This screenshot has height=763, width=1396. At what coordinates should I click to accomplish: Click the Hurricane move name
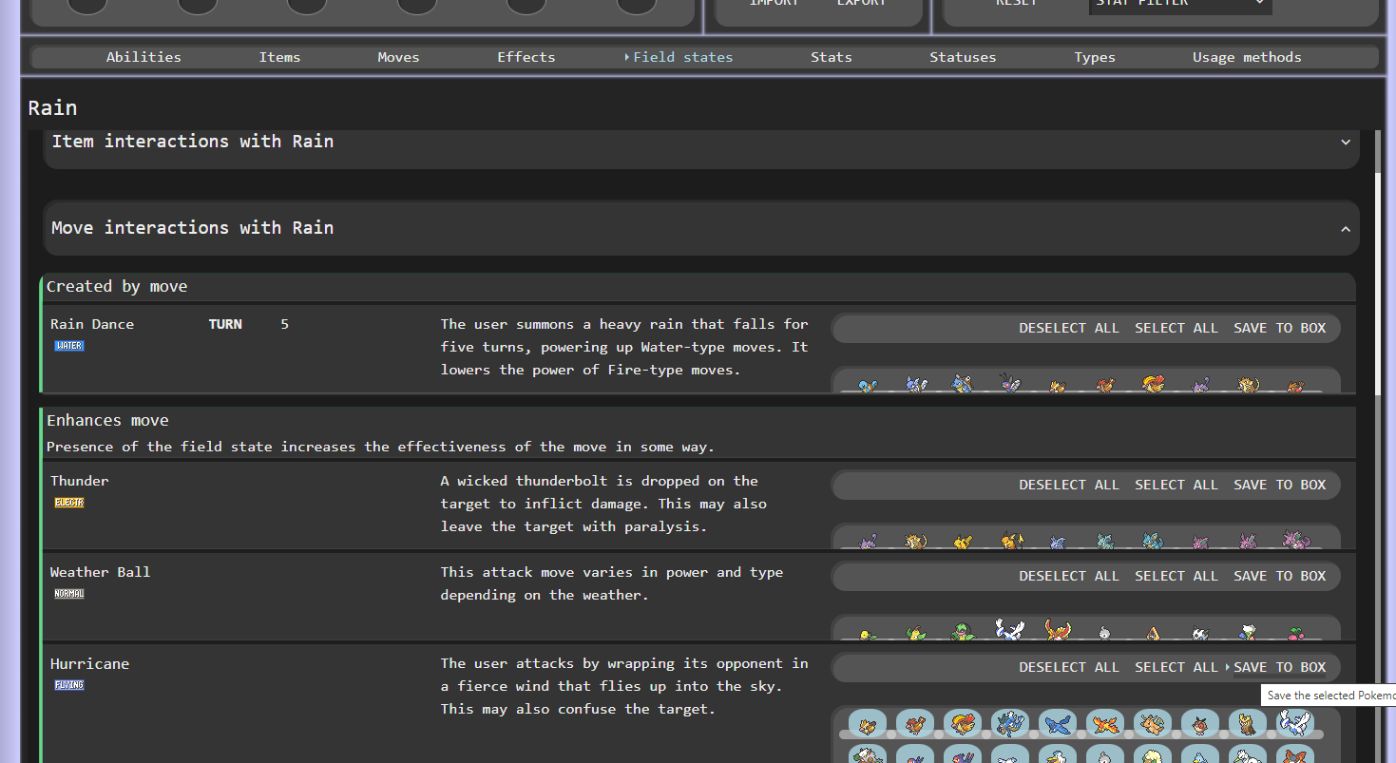(89, 663)
